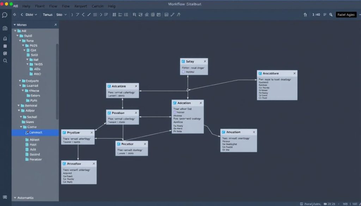Click the grid view icon in the toolbar
Image resolution: width=361 pixels, height=206 pixels.
pyautogui.click(x=115, y=15)
